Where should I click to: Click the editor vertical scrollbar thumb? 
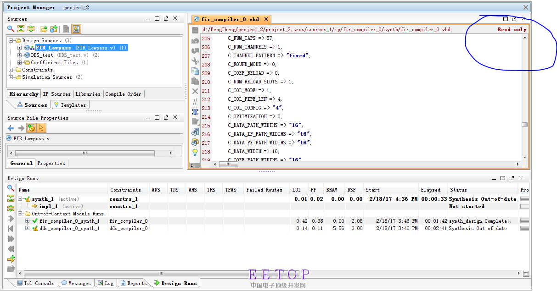(x=524, y=125)
